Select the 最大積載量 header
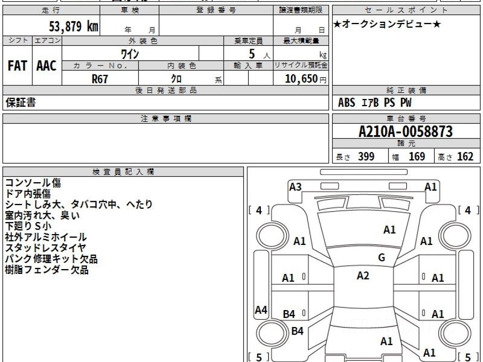The height and width of the screenshot is (362, 483). (x=301, y=41)
